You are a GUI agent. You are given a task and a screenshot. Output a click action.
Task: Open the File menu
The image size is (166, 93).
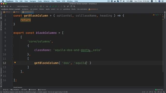click(x=17, y=1)
